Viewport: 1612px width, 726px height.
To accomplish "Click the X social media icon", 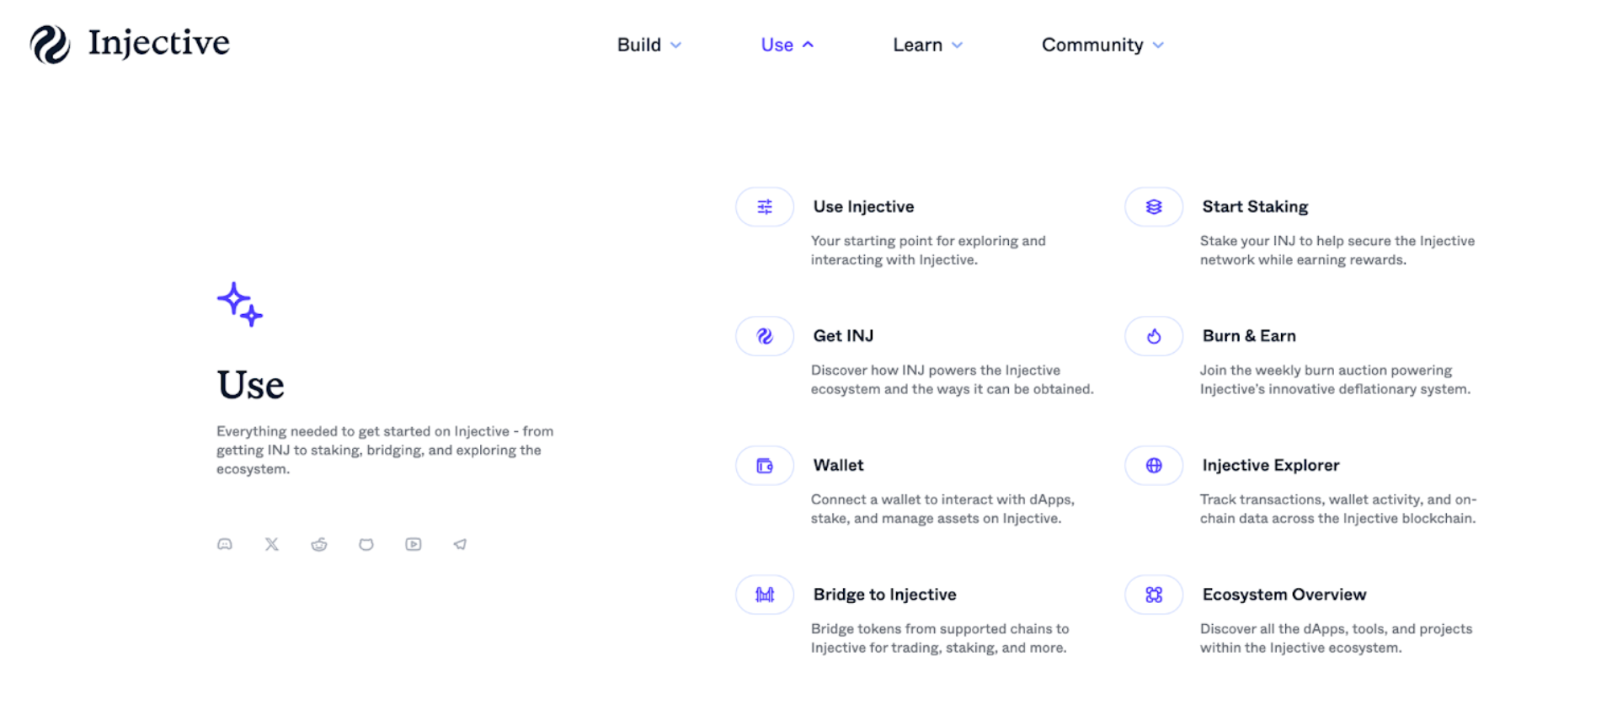I will (271, 544).
